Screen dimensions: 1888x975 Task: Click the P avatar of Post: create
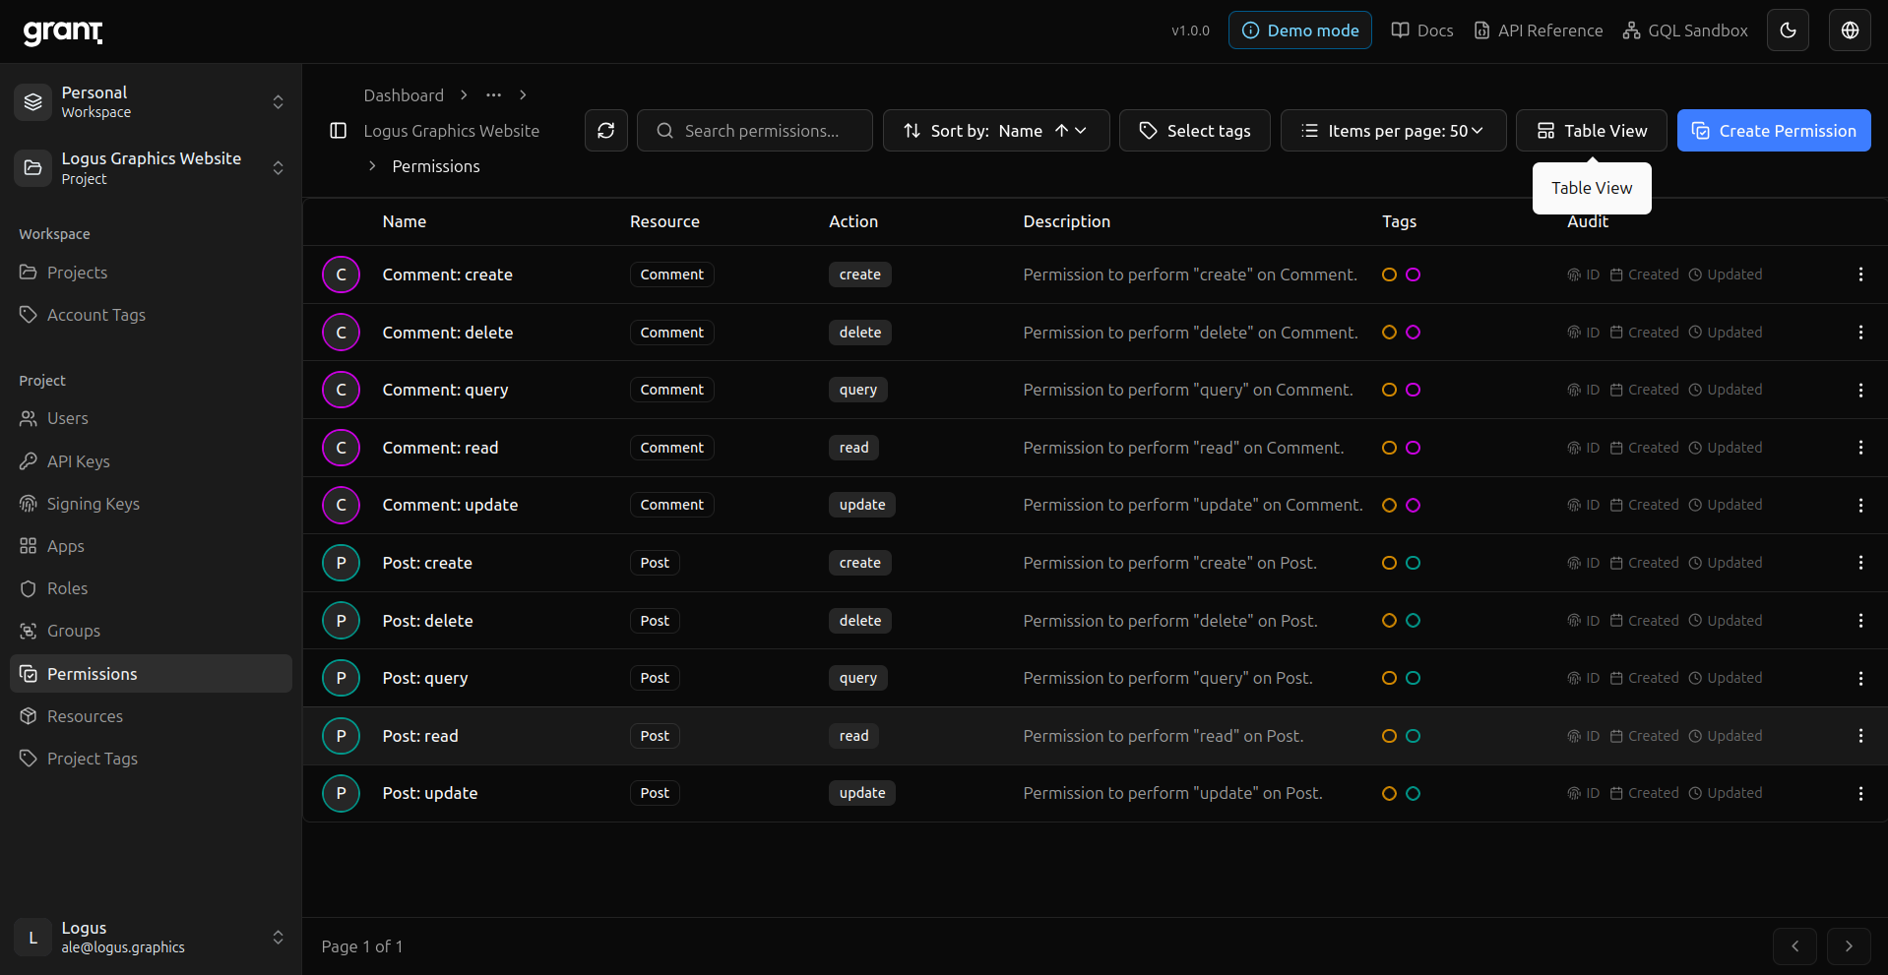coord(341,563)
